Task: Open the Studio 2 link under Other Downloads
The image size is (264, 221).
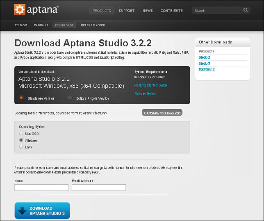Action: coord(204,57)
